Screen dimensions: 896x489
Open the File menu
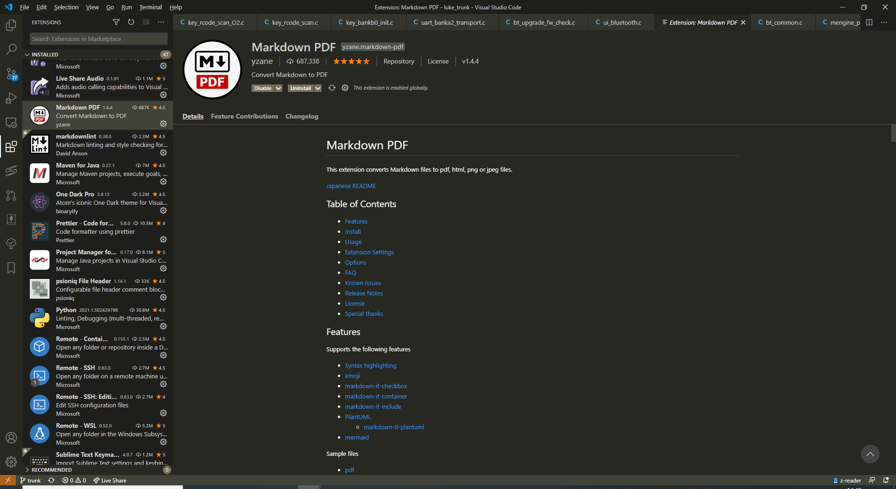coord(24,7)
